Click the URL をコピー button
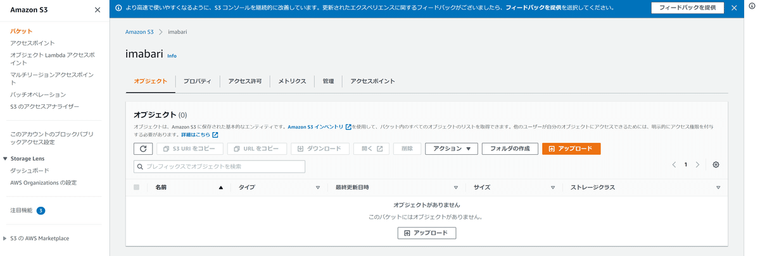The height and width of the screenshot is (256, 760). pos(256,149)
